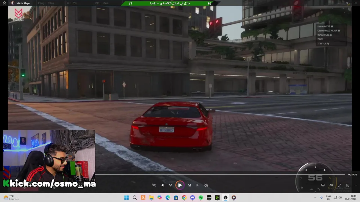
Task: Launch Copilot from taskbar
Action: (x=159, y=198)
